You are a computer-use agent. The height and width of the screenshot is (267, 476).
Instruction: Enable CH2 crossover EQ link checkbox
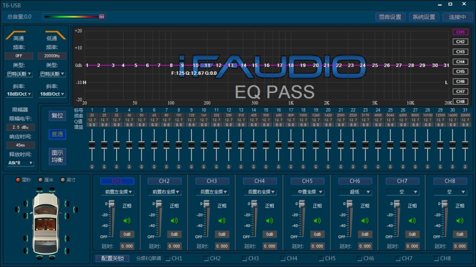(x=206, y=259)
